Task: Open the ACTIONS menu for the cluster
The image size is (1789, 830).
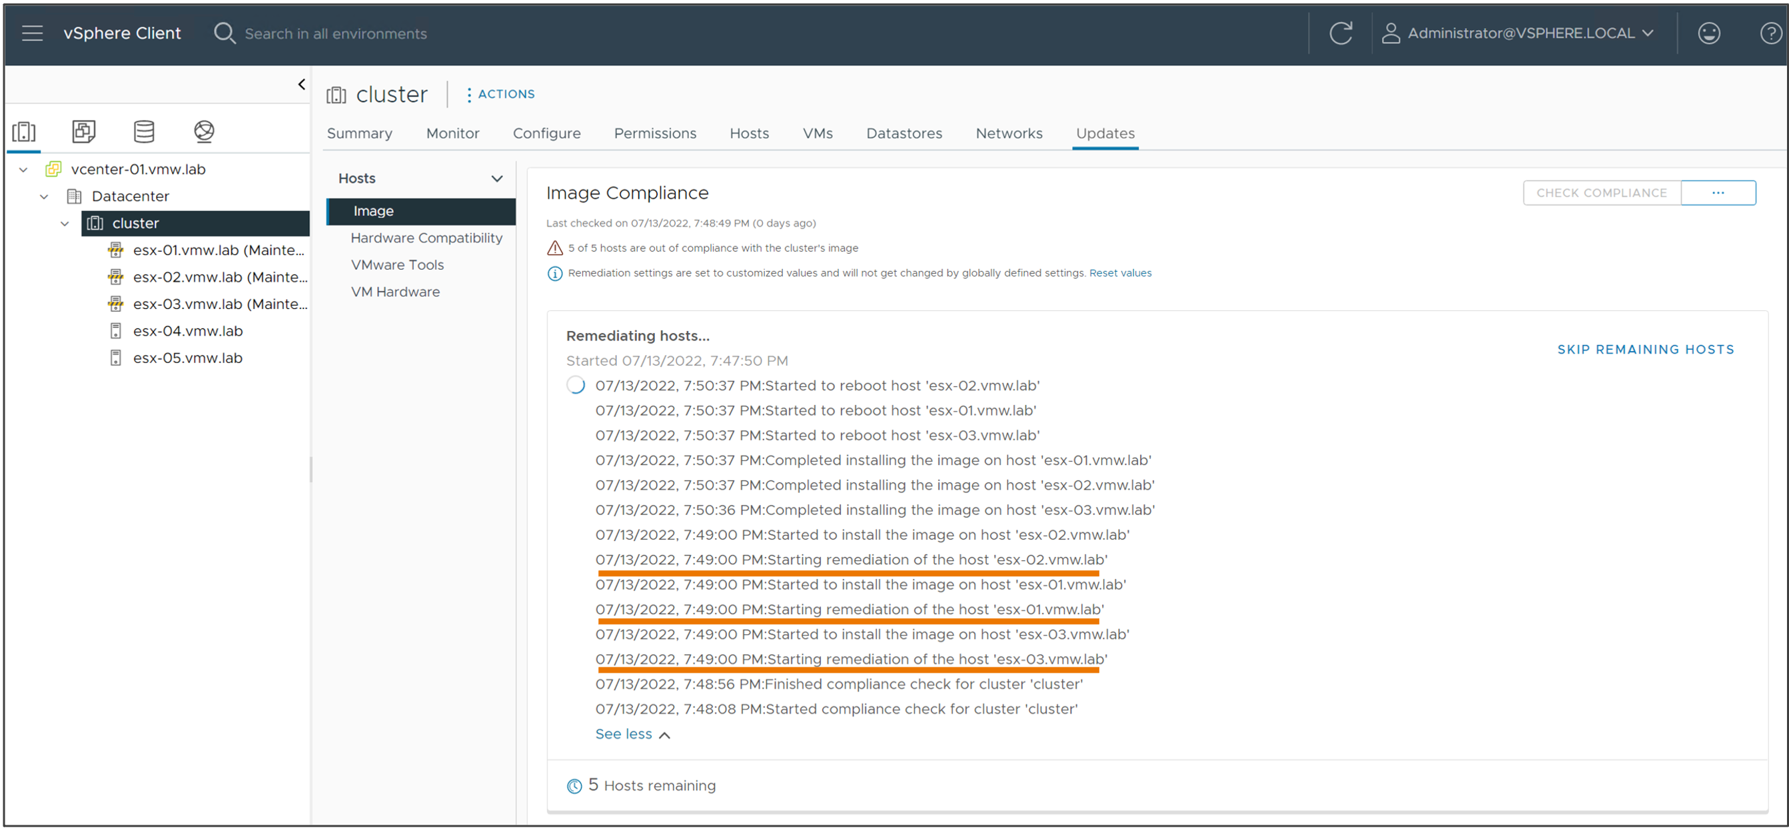Action: (x=500, y=93)
